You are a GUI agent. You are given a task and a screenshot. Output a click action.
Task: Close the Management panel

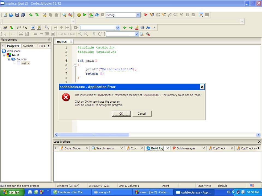pos(49,39)
